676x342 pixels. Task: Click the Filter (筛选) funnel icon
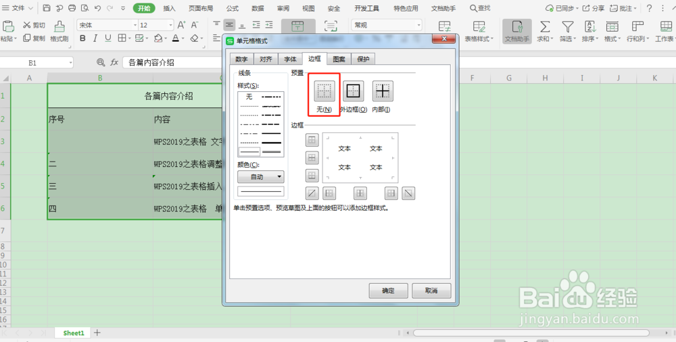[568, 27]
